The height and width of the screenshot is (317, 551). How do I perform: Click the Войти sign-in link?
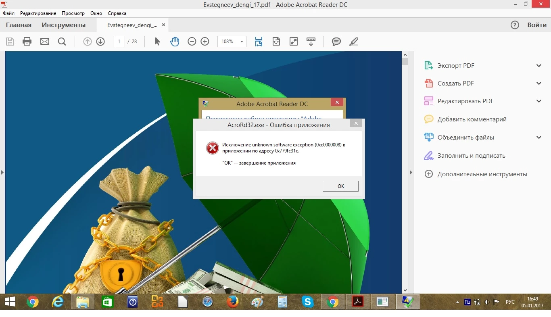(537, 25)
